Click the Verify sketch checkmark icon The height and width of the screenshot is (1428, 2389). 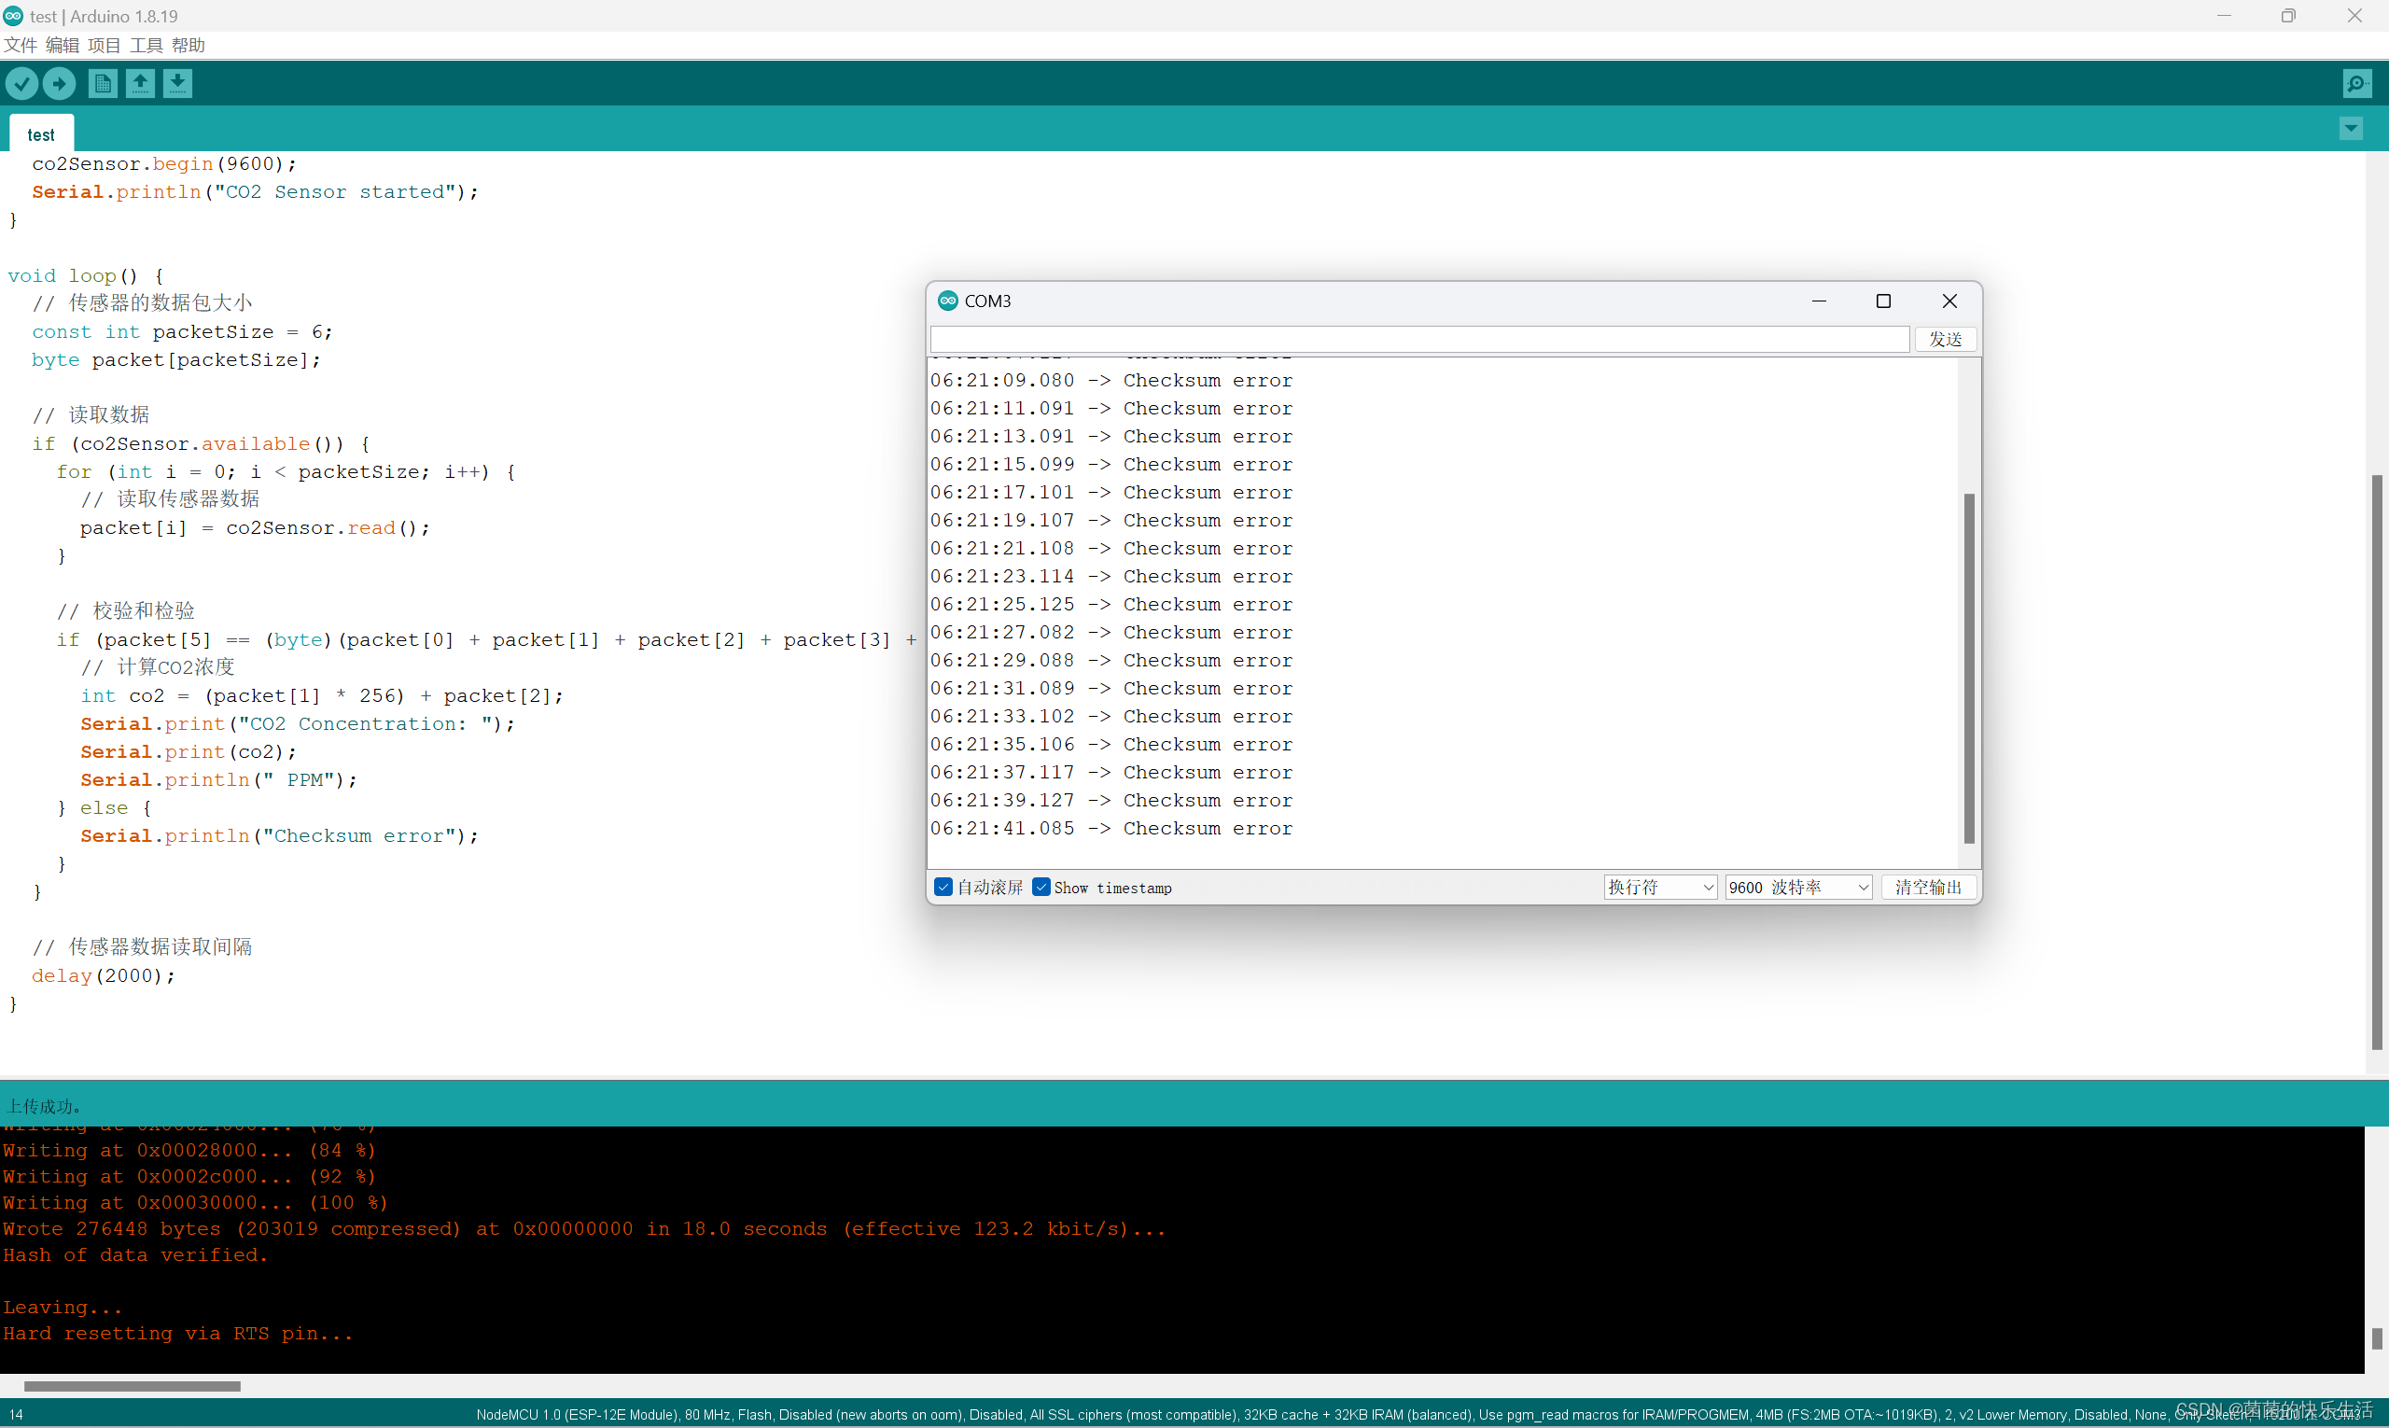point(21,84)
